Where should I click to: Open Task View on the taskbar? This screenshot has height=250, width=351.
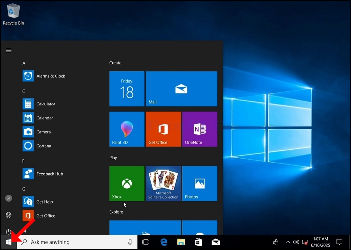pos(146,242)
